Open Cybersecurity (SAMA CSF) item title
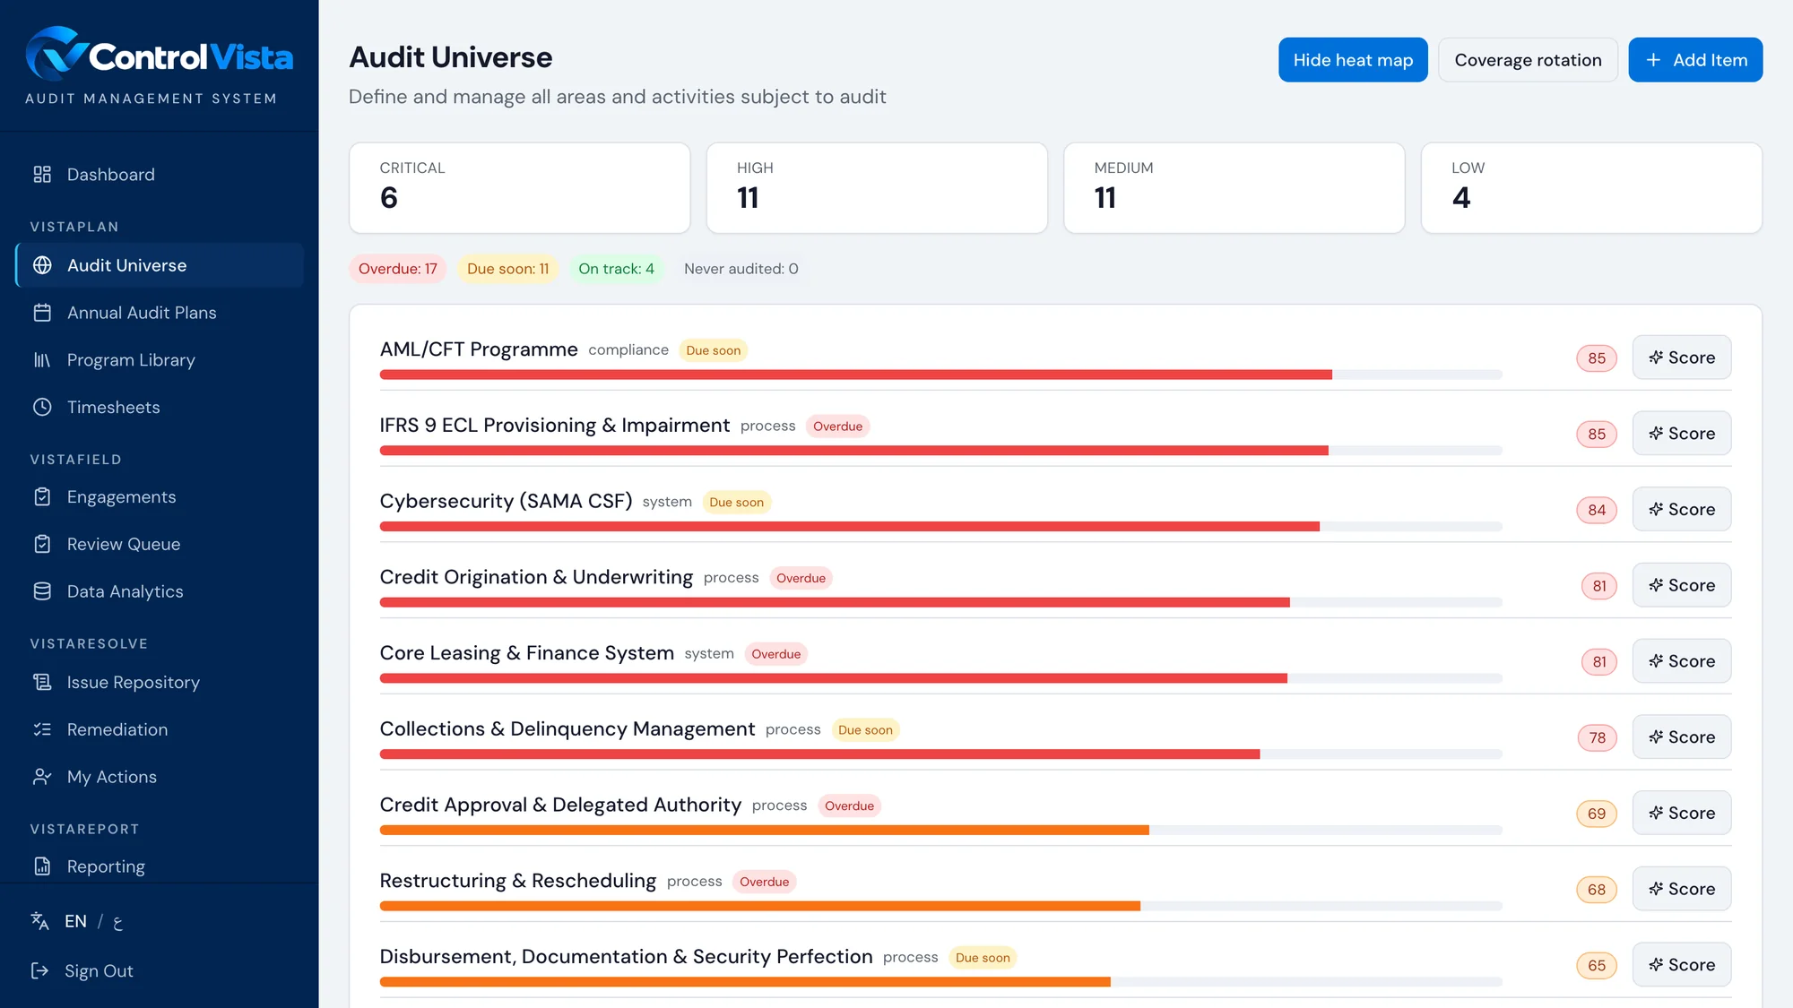1793x1008 pixels. coord(506,501)
